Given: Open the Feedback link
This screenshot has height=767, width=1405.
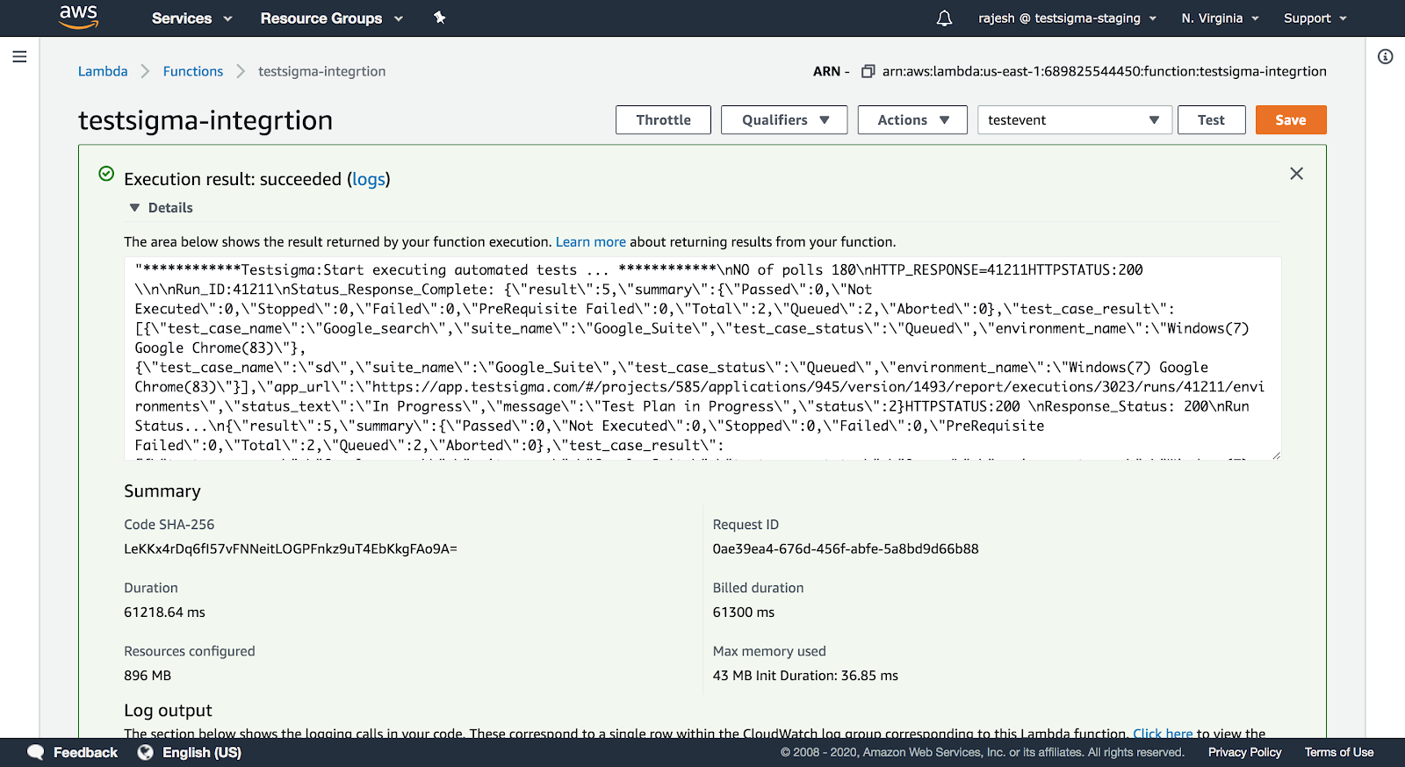Looking at the screenshot, I should tap(85, 752).
